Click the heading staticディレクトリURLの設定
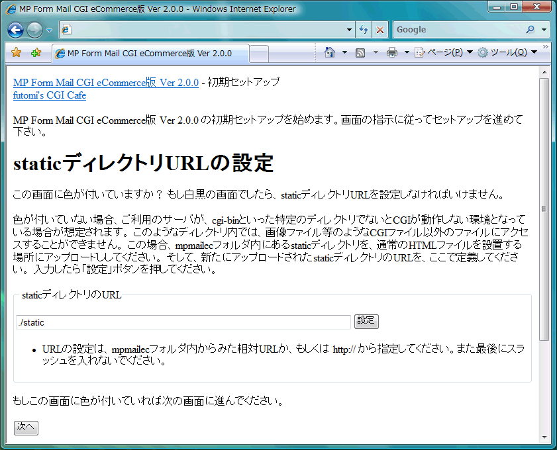 click(143, 163)
